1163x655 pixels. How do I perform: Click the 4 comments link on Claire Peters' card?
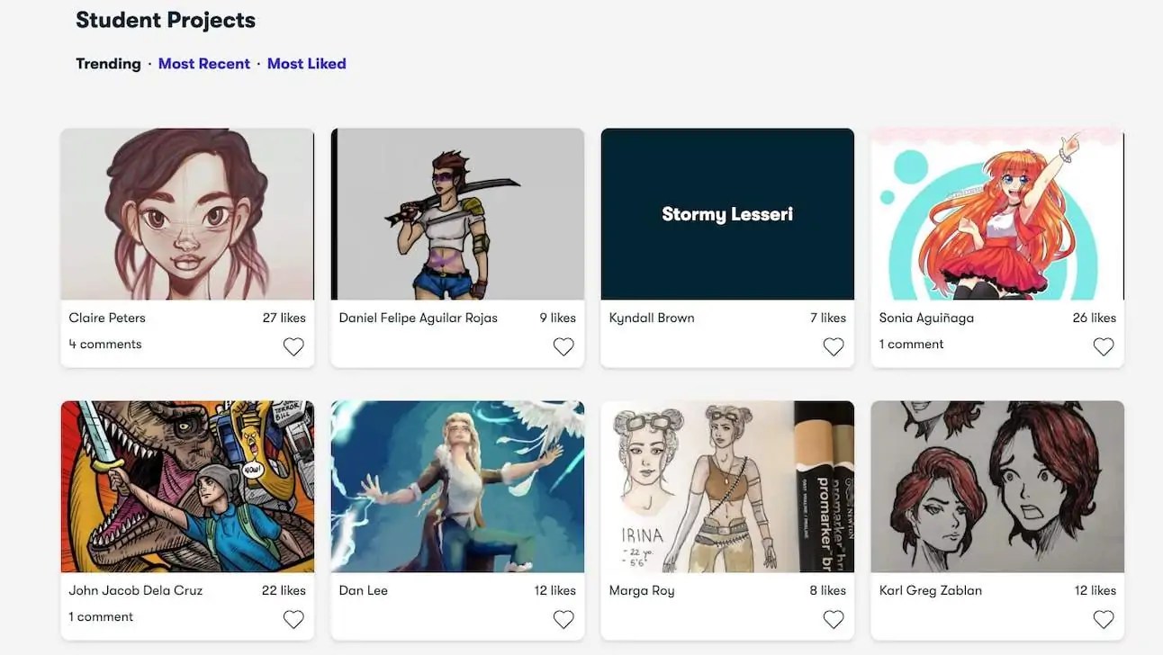tap(105, 343)
